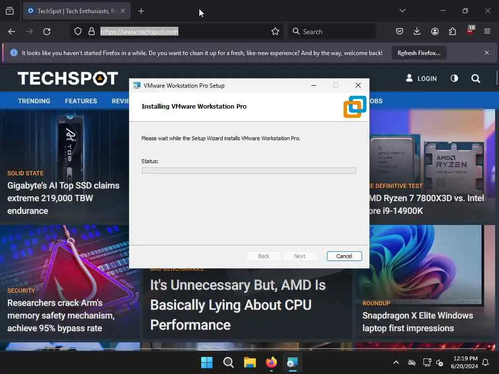
Task: Click the Firefox Search box
Action: point(331,32)
